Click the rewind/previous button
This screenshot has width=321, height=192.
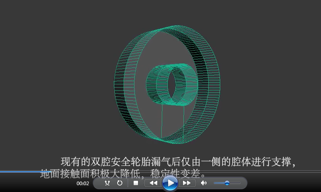click(153, 183)
